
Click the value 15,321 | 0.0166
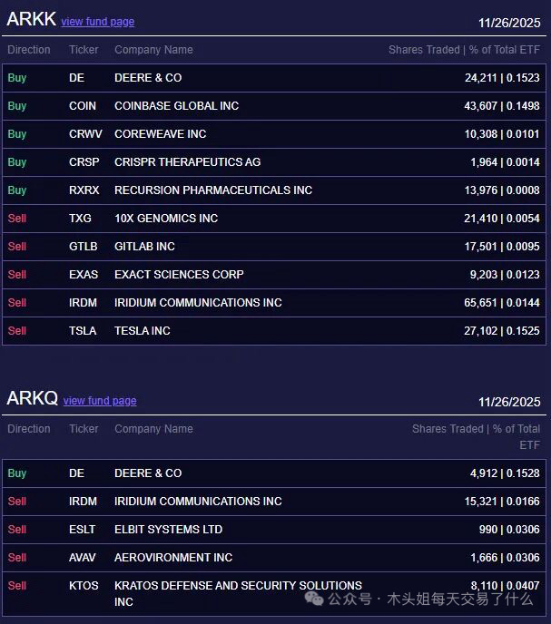(502, 502)
